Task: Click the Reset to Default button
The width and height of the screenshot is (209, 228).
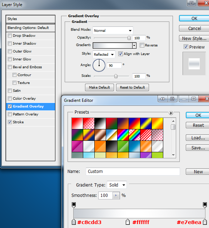Action: [x=133, y=88]
